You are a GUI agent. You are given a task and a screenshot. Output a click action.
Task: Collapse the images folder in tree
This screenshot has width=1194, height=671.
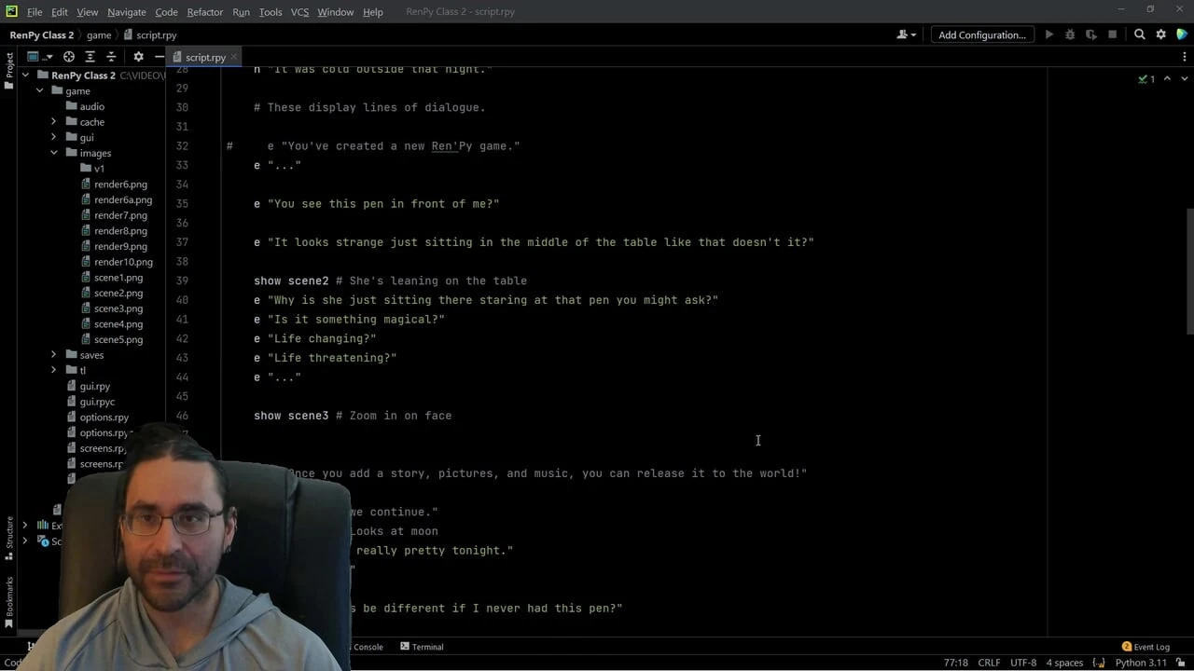(54, 153)
